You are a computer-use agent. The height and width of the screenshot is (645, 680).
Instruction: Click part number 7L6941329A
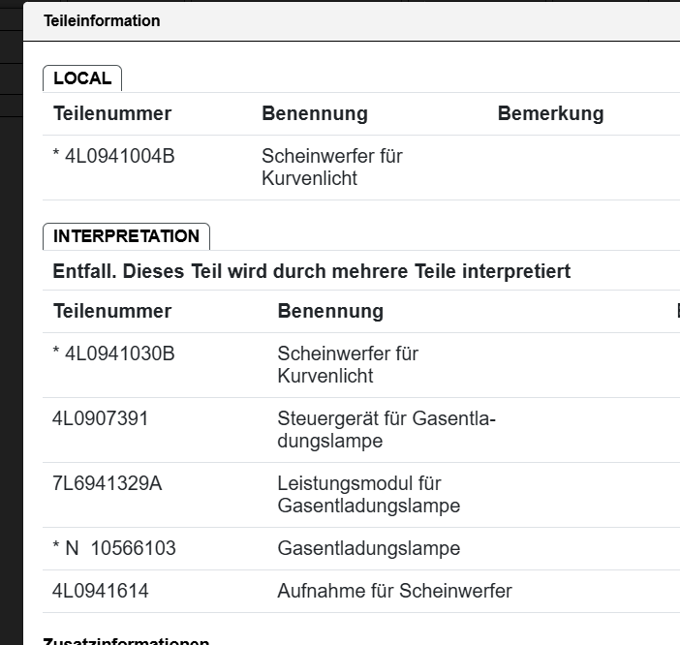click(108, 484)
